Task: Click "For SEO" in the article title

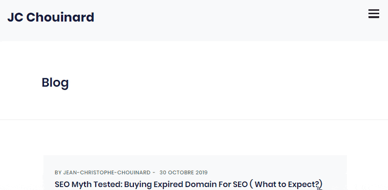Action: 231,184
